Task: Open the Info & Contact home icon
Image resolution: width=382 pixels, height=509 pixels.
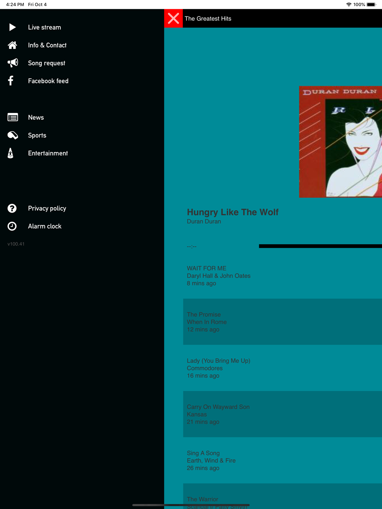Action: (x=12, y=45)
